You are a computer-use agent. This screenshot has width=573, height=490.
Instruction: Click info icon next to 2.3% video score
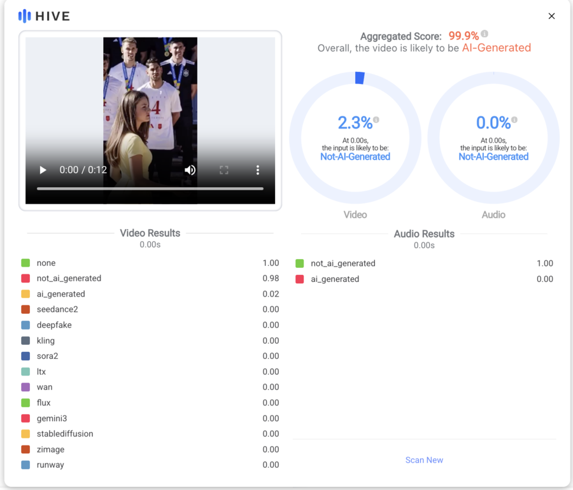pos(376,120)
